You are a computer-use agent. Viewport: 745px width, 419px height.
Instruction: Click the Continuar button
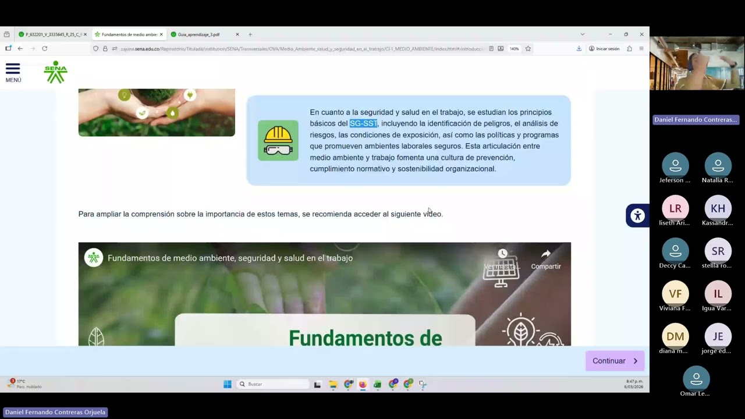click(615, 361)
